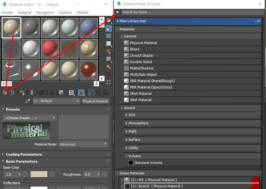Open the Material/Map Navigator icon
The image size is (266, 189).
pos(109,82)
